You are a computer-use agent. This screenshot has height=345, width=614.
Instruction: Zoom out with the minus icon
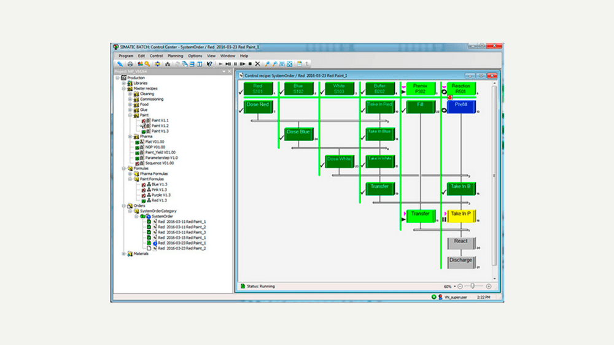point(460,287)
